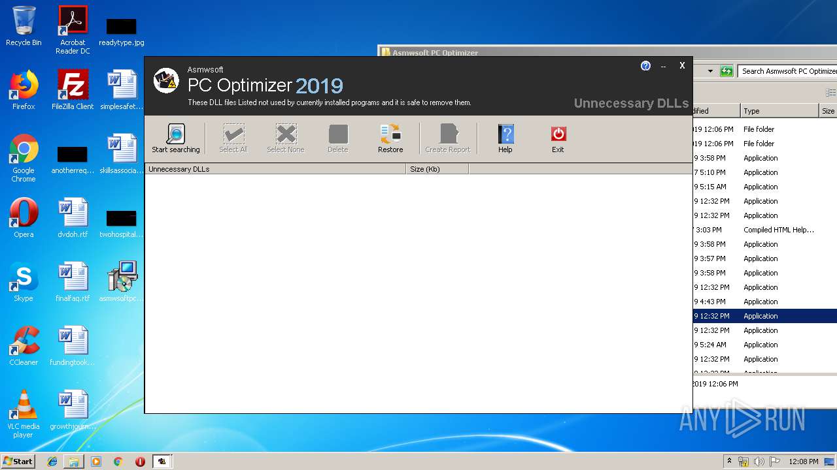Click the Create Report toolbar icon
This screenshot has width=837, height=470.
click(x=448, y=138)
